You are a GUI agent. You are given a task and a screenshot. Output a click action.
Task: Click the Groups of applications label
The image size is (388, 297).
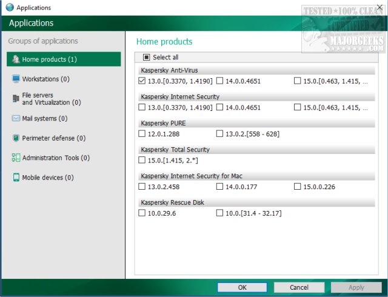[43, 41]
